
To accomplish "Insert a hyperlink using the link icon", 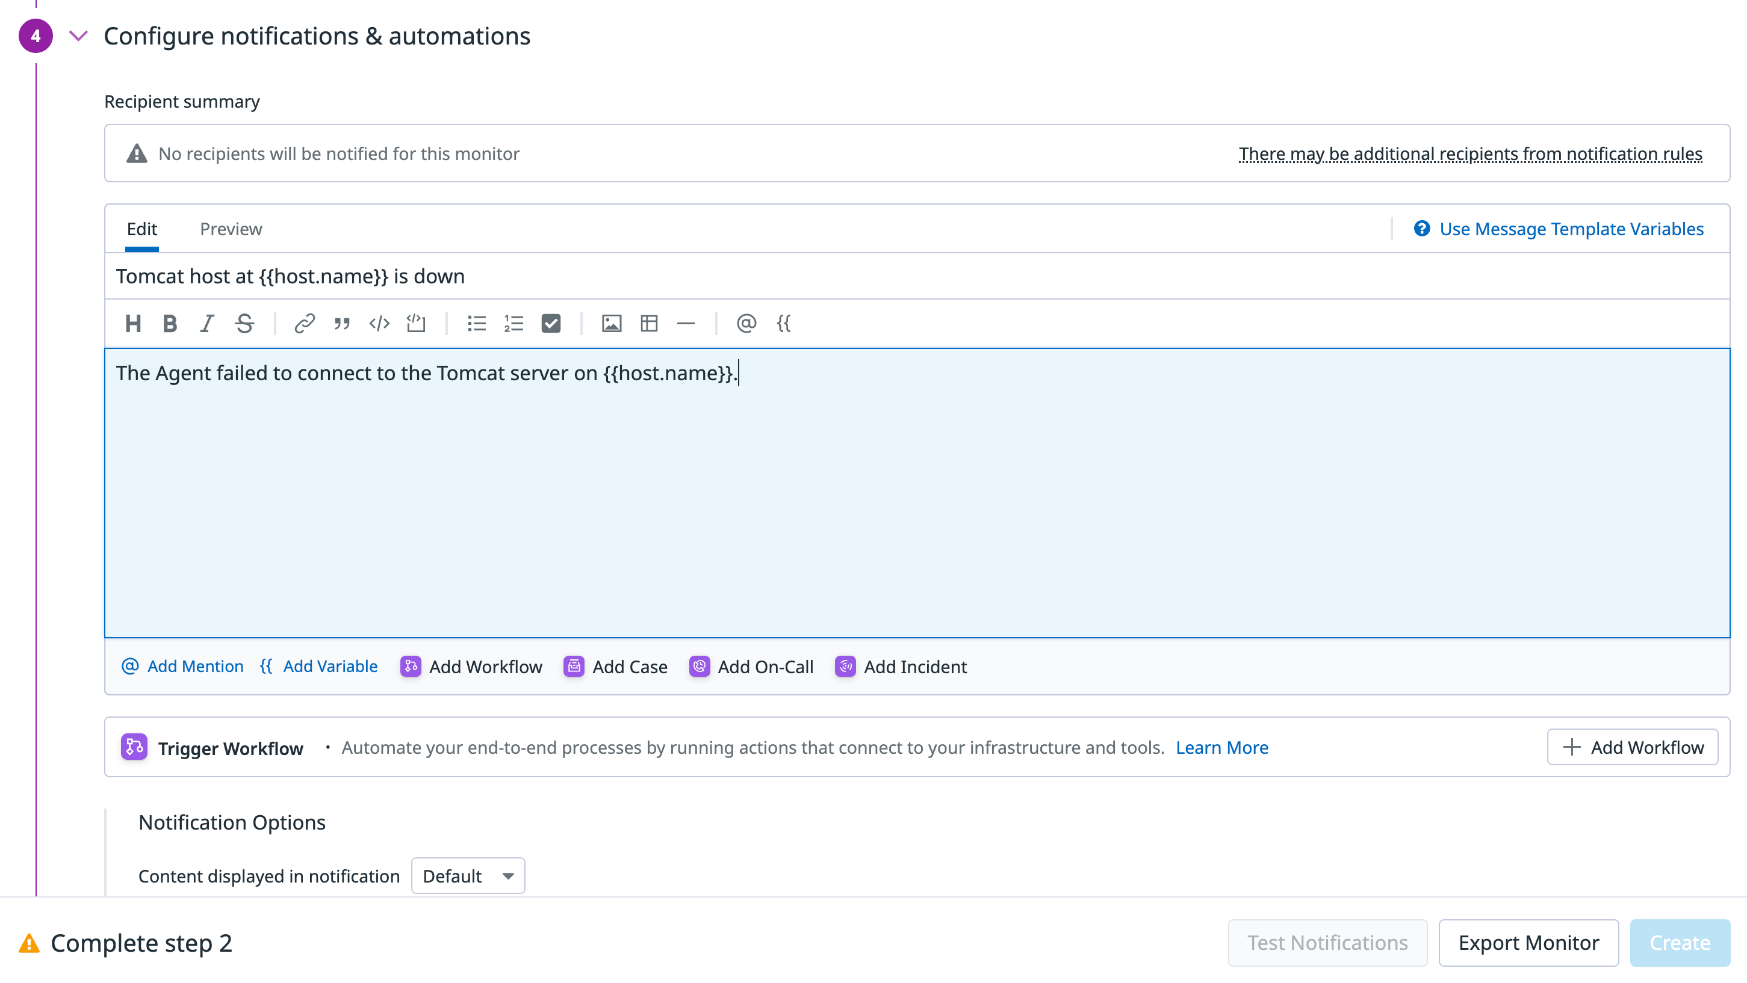I will [305, 324].
